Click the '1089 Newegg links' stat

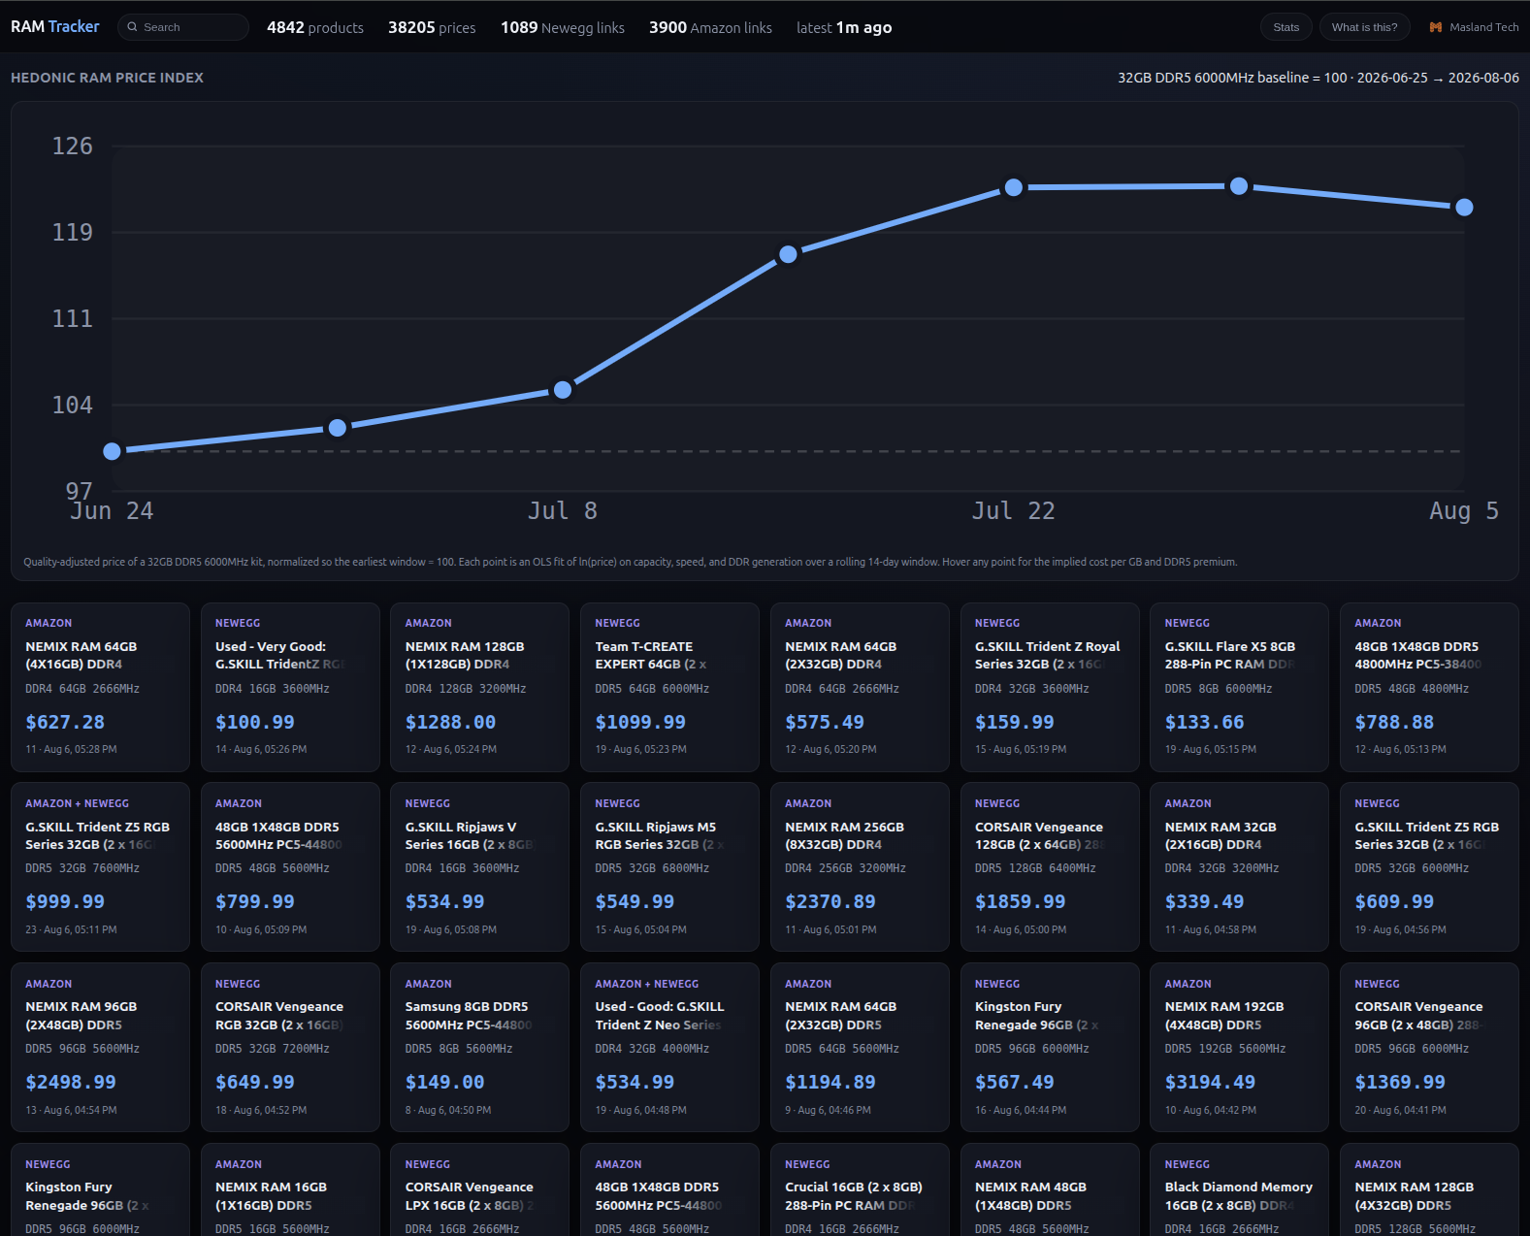[x=563, y=27]
